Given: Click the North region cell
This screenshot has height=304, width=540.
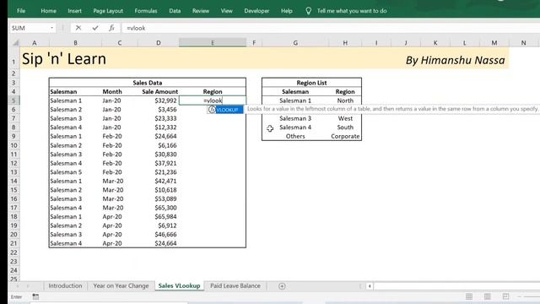Looking at the screenshot, I should [x=345, y=100].
